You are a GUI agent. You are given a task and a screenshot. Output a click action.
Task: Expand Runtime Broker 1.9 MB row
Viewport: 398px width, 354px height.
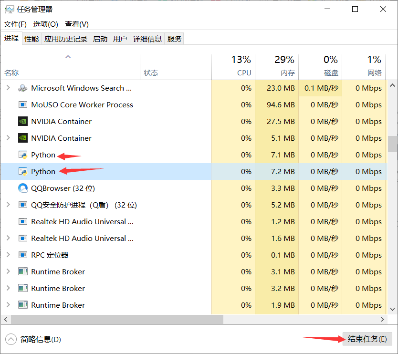8,304
